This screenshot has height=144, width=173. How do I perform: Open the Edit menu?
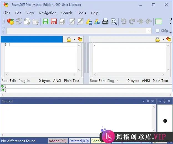click(x=18, y=13)
